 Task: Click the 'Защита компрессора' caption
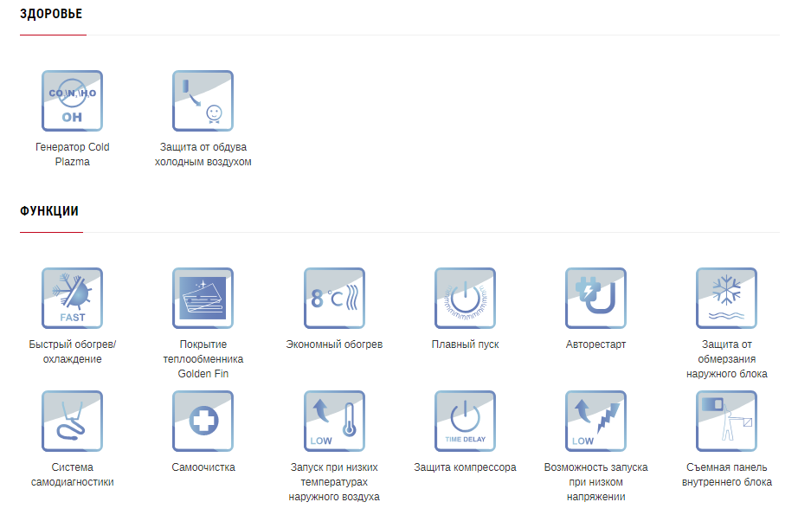[465, 467]
